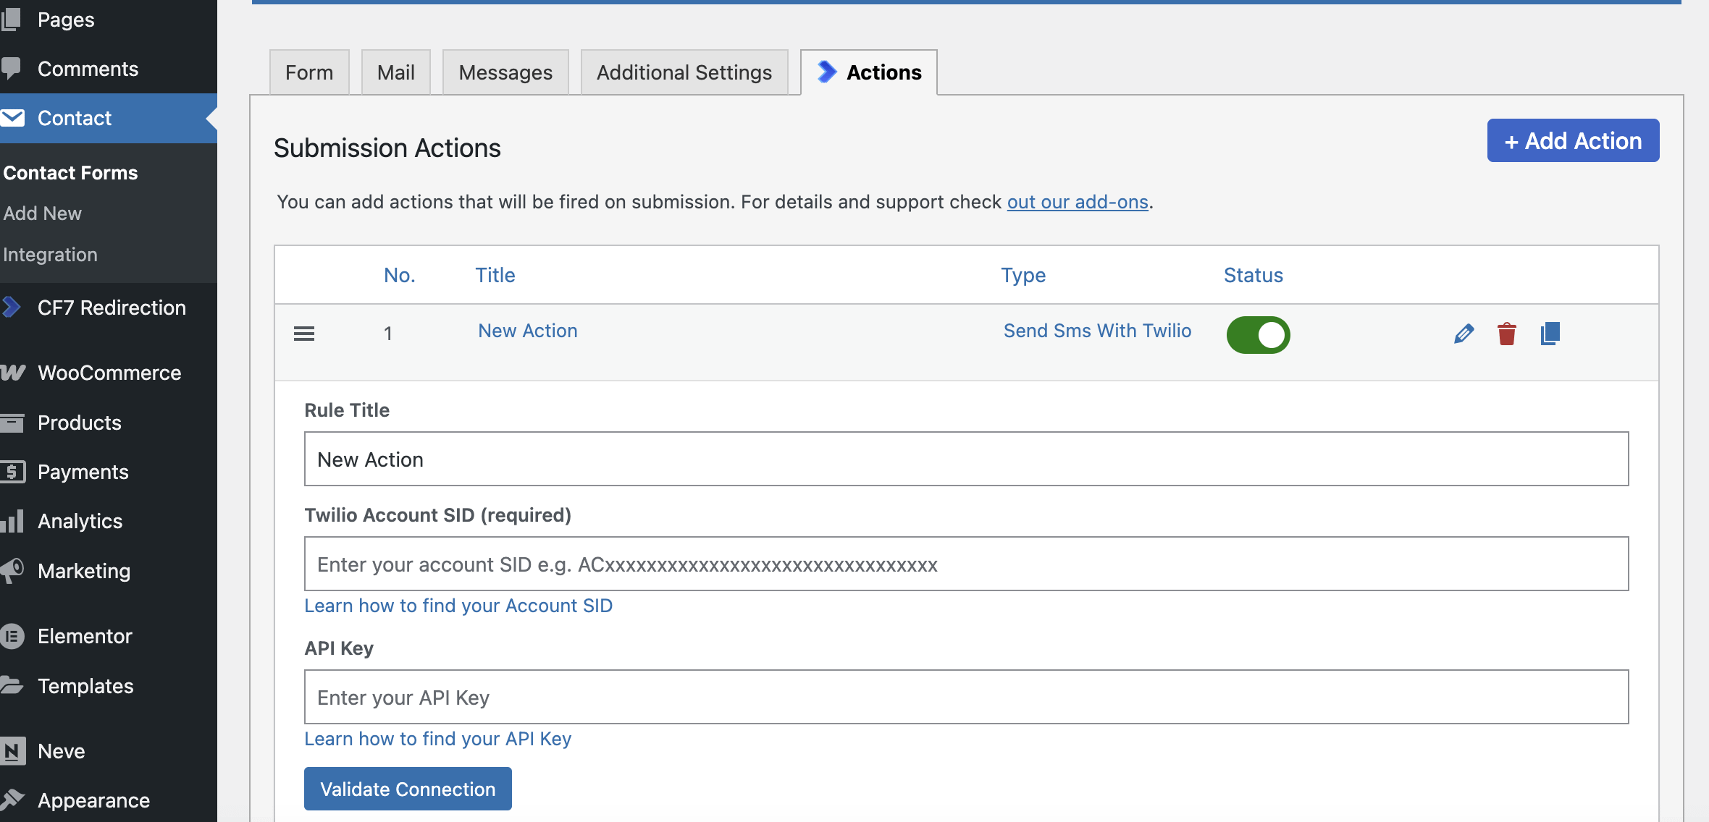Select the Messages tab

click(x=505, y=72)
